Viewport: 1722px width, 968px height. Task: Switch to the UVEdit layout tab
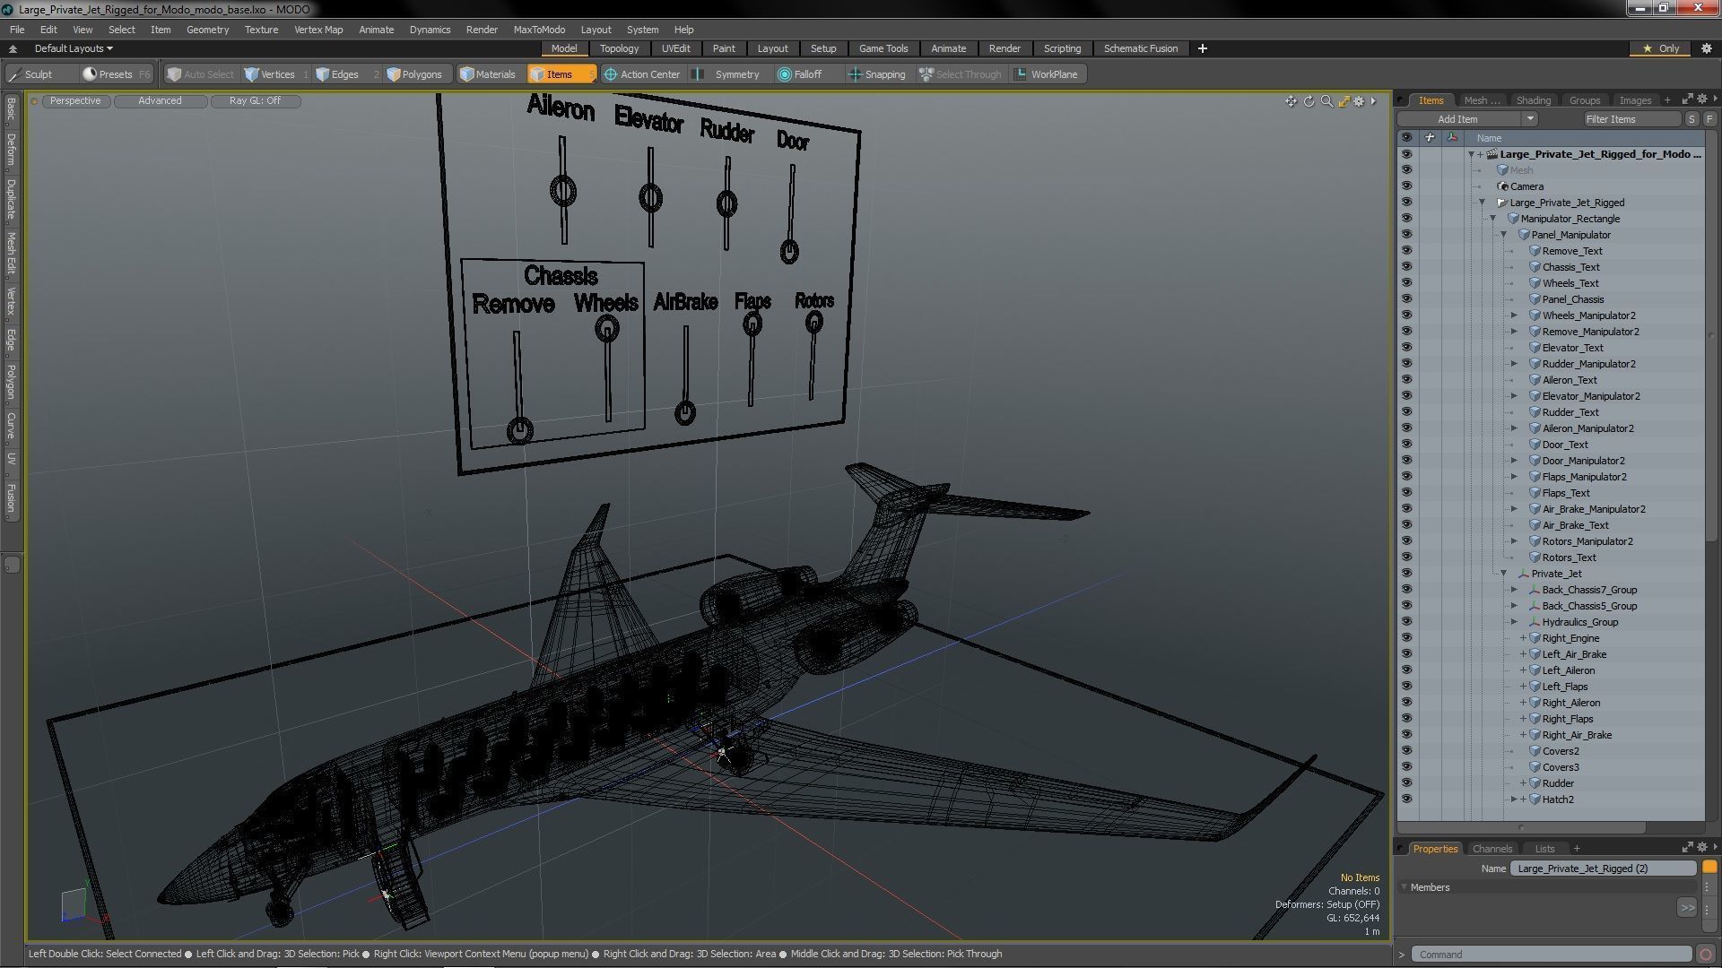pyautogui.click(x=675, y=48)
